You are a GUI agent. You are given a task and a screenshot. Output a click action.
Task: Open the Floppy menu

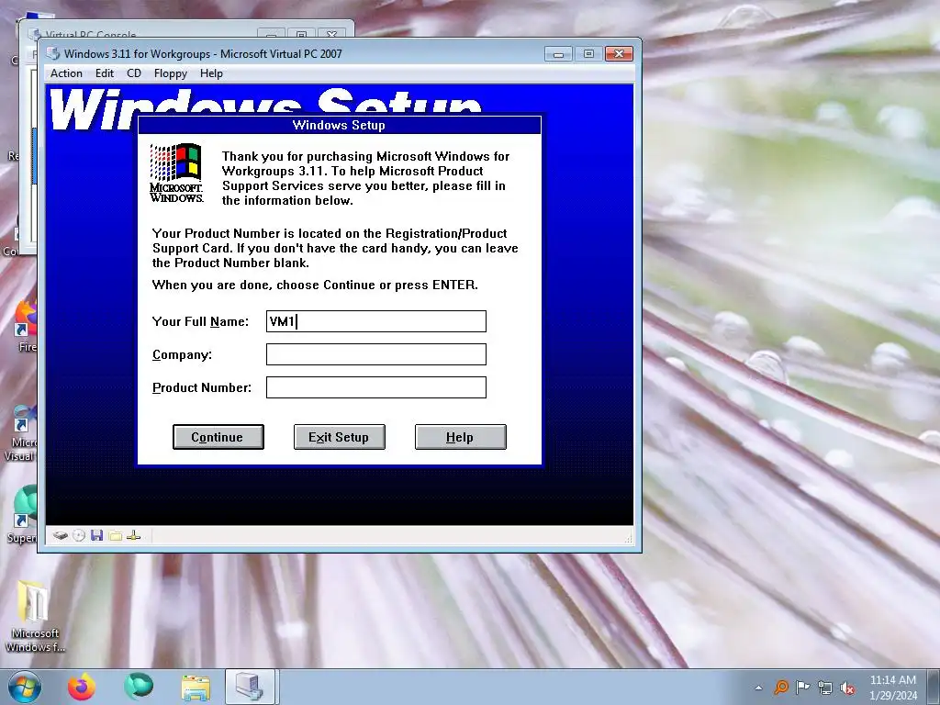(170, 73)
